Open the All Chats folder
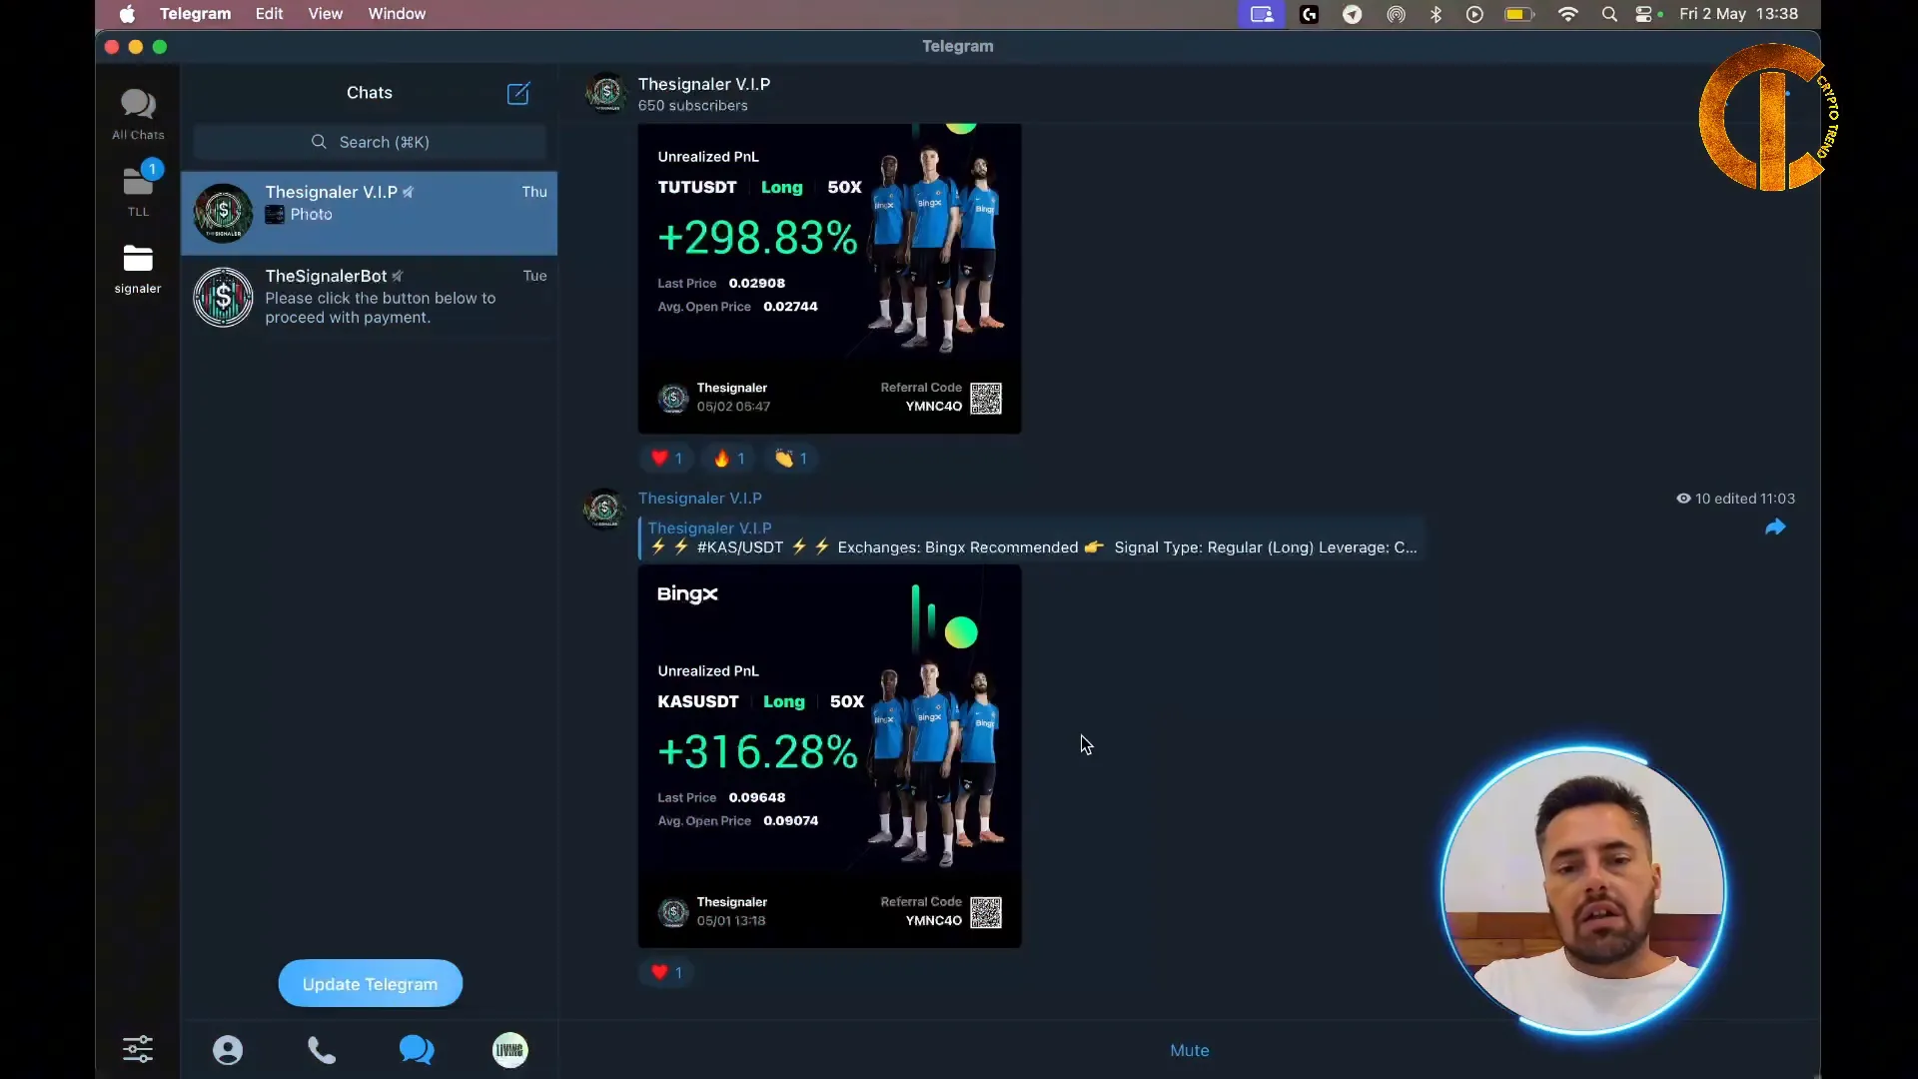This screenshot has width=1918, height=1079. [x=138, y=114]
